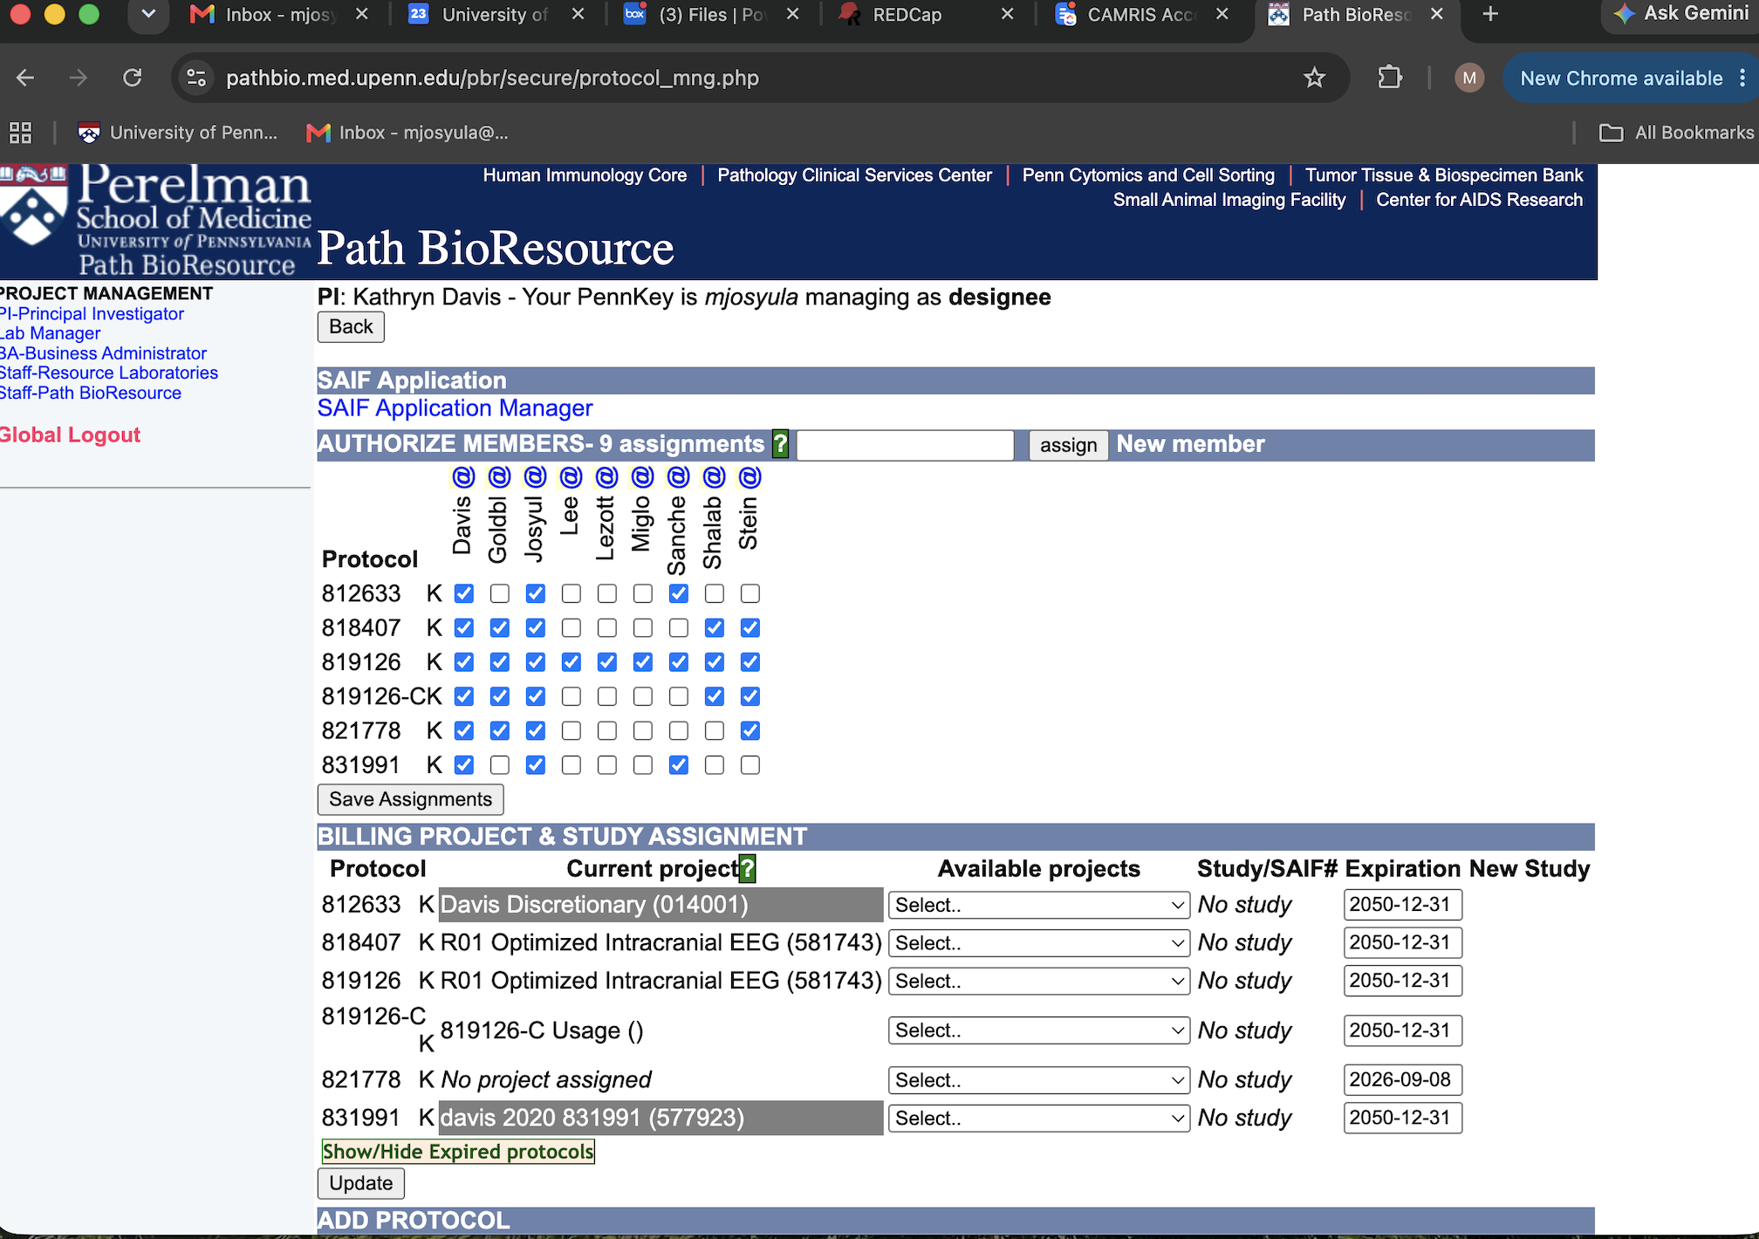Click the email icon above Lee column
Screen dimensions: 1759x1239
(571, 477)
